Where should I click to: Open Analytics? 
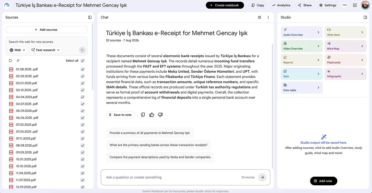point(281,5)
